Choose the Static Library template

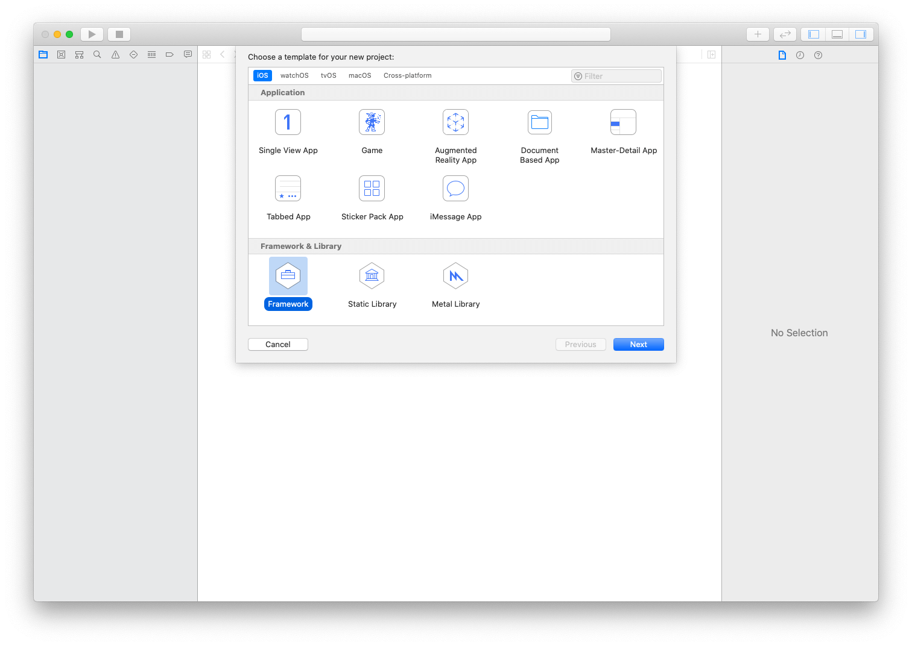[372, 286]
